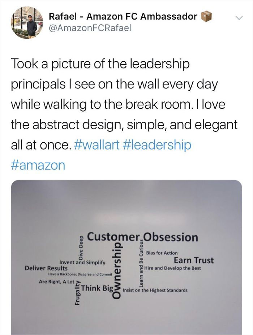The width and height of the screenshot is (253, 335).
Task: Click the vertical phrase Dive Deep
Action: pos(81,247)
